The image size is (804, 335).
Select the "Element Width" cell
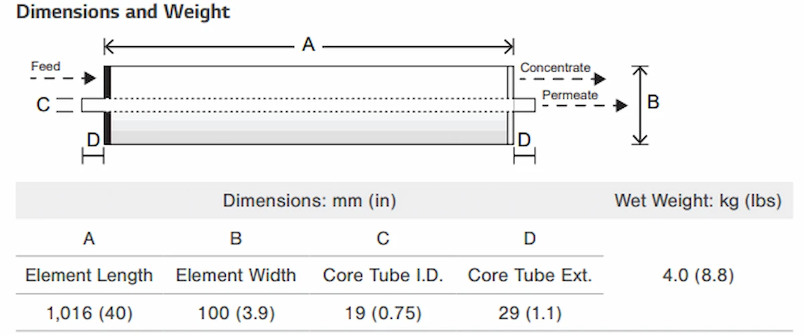click(236, 275)
